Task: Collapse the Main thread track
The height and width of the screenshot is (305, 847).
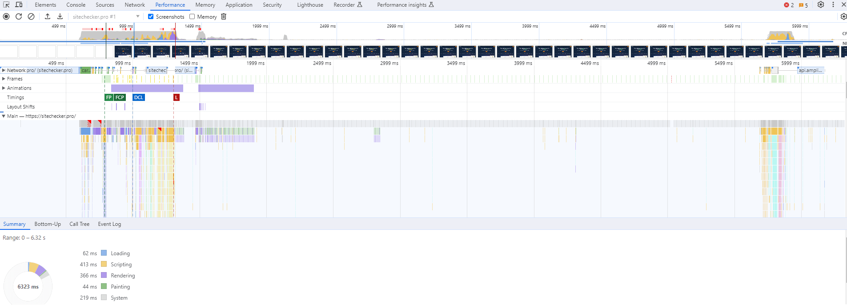Action: pyautogui.click(x=4, y=116)
